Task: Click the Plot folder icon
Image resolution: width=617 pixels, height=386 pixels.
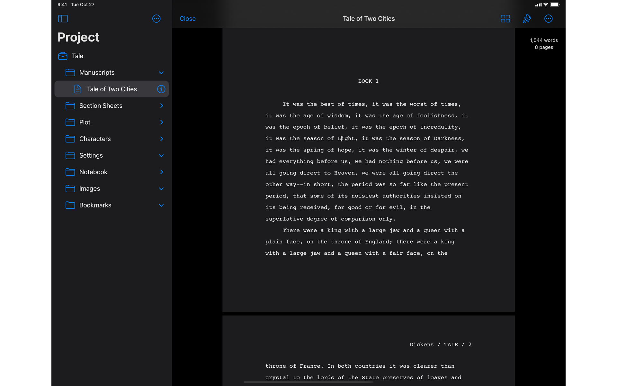Action: [x=70, y=122]
